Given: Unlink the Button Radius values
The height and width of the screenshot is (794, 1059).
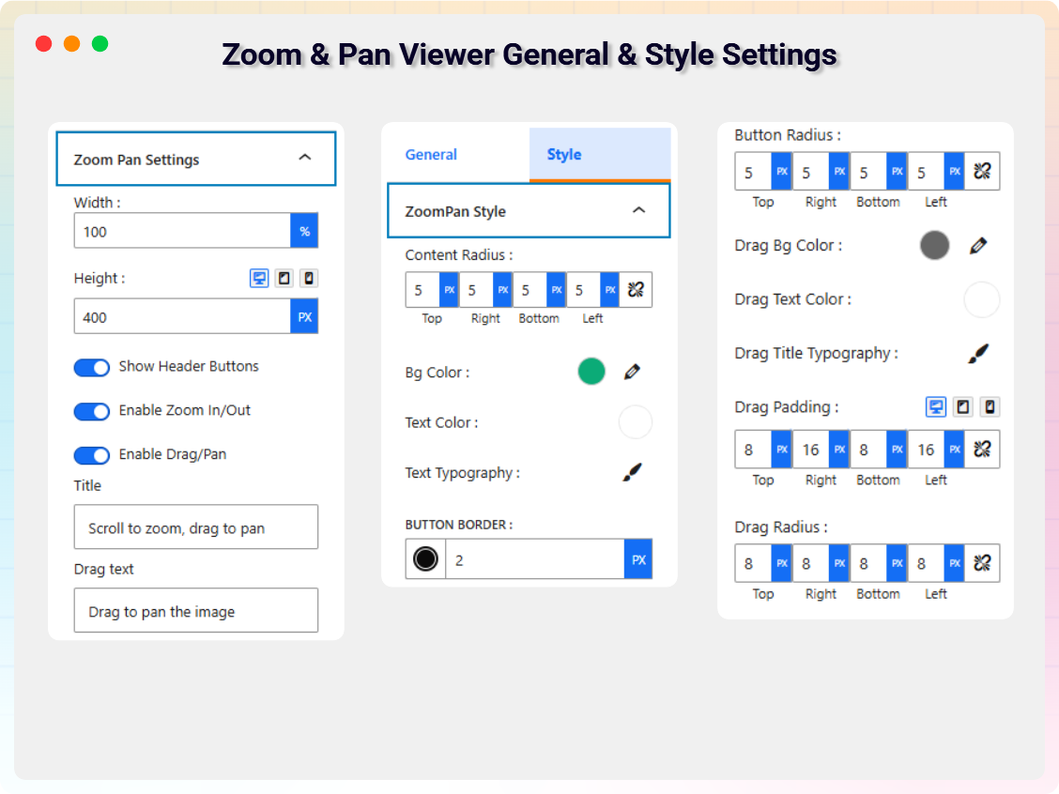Looking at the screenshot, I should [x=982, y=172].
